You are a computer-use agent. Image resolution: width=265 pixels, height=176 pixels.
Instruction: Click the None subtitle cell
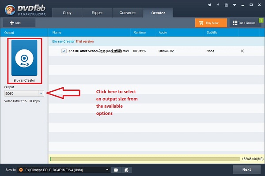click(x=210, y=51)
